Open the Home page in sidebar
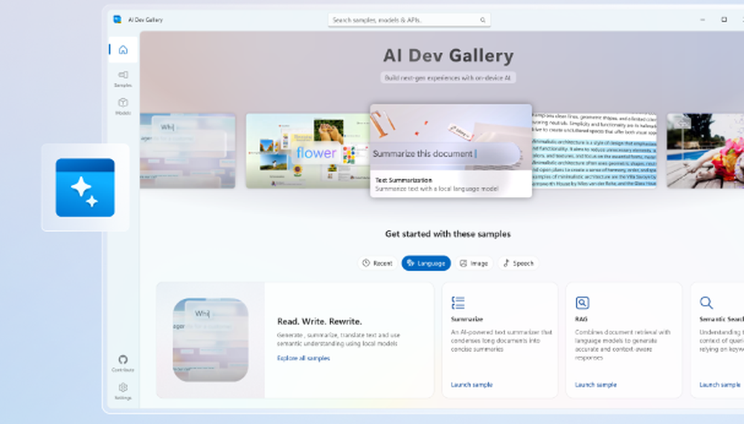Screen dimensions: 744x424 [123, 50]
